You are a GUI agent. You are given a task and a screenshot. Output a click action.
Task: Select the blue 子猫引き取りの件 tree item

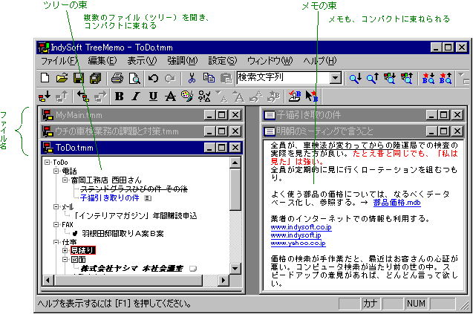(110, 198)
